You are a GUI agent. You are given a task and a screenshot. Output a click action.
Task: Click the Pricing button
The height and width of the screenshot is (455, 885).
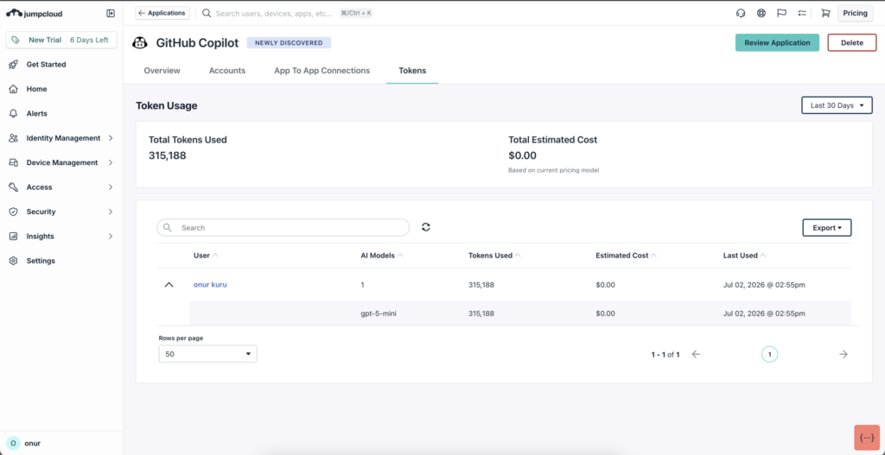point(855,13)
